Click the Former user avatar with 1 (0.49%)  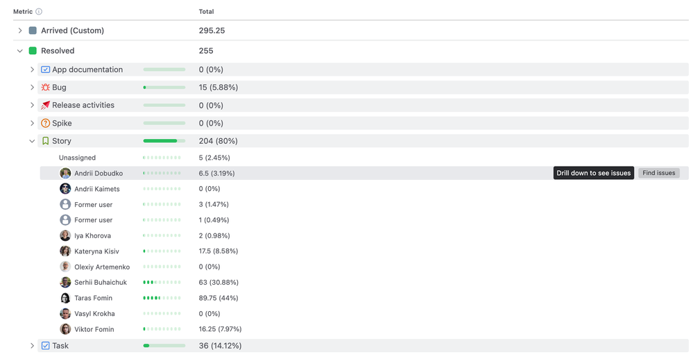click(65, 219)
